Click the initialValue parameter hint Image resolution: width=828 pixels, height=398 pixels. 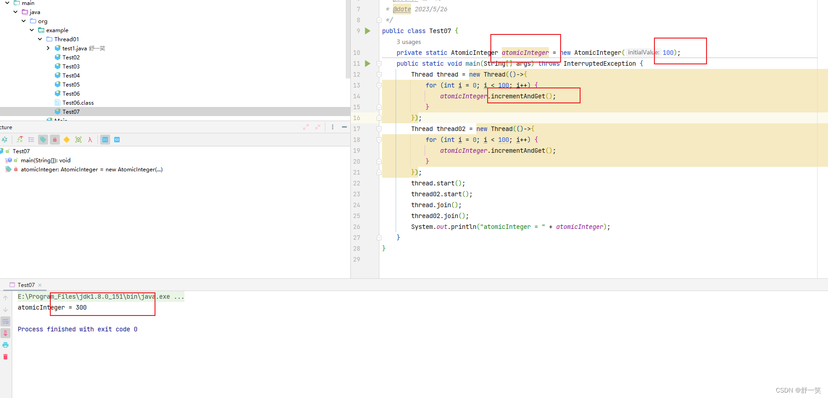coord(644,53)
